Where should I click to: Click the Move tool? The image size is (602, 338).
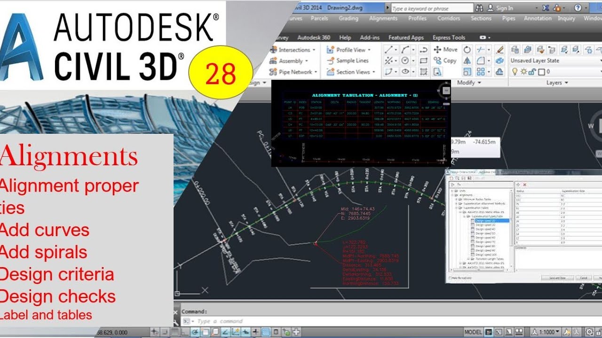point(445,50)
